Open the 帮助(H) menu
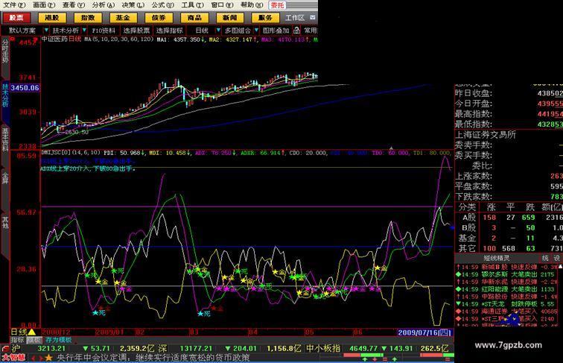Image resolution: width=563 pixels, height=363 pixels. coord(252,4)
